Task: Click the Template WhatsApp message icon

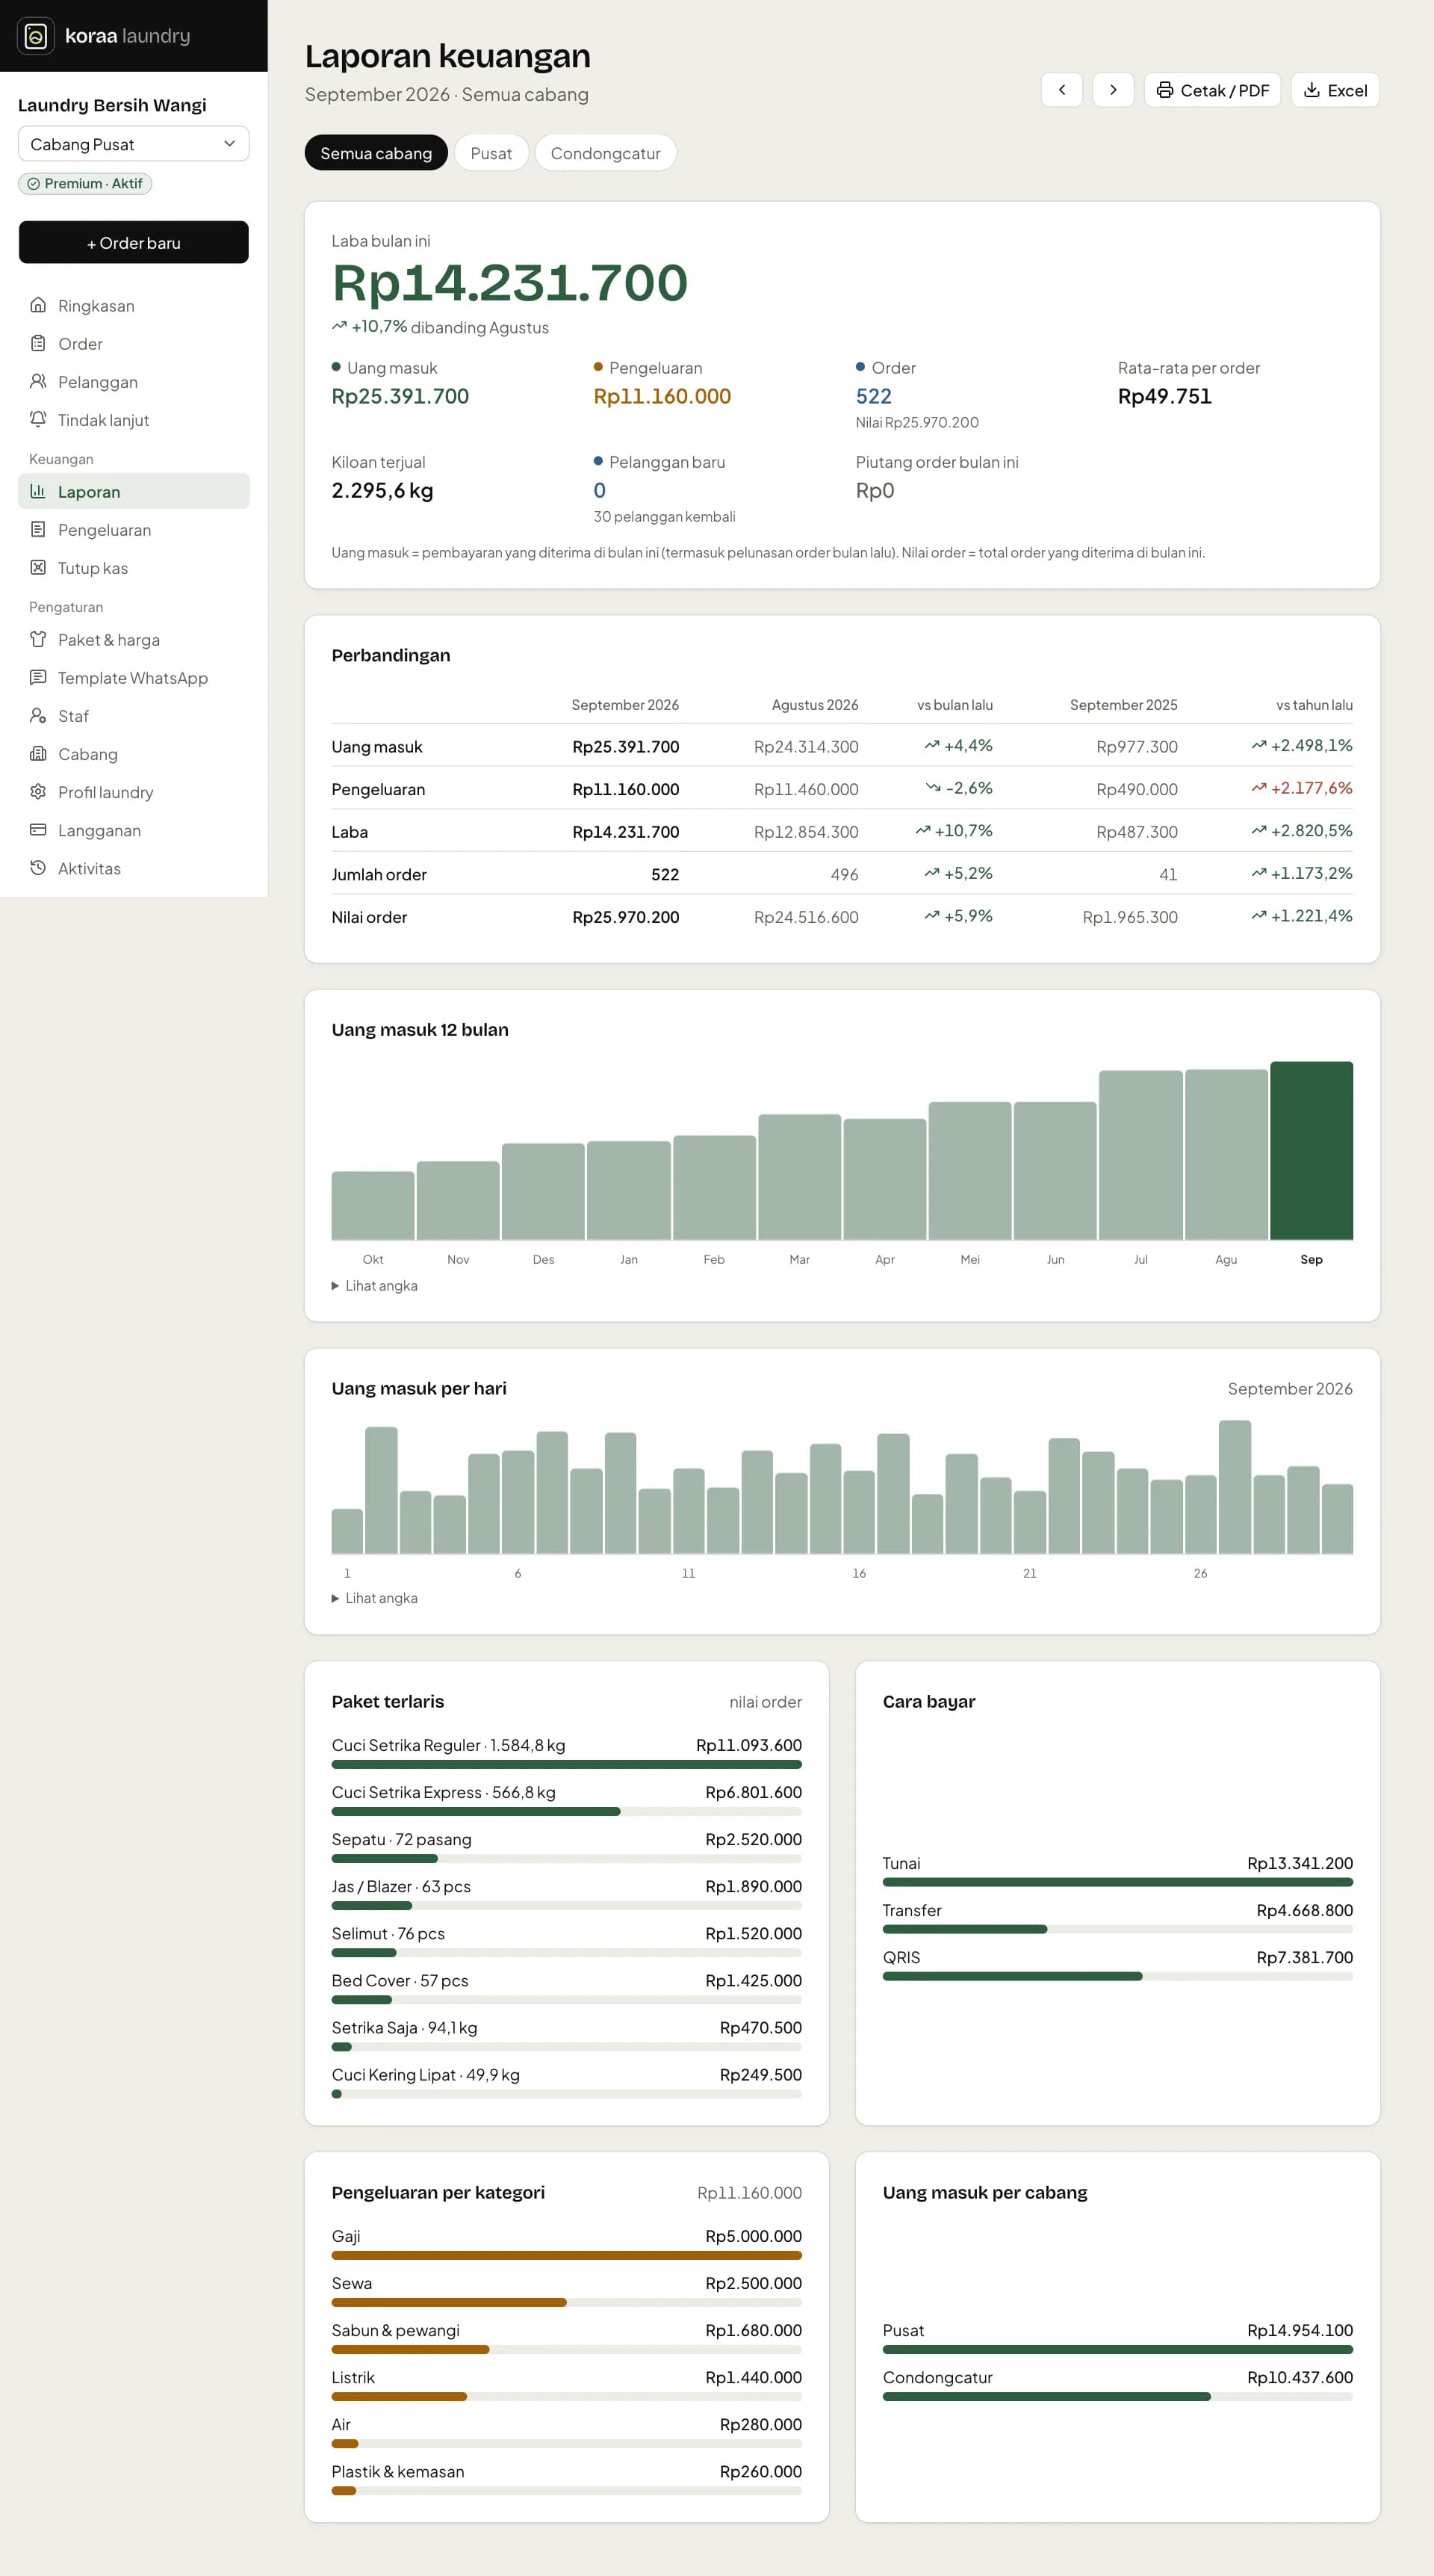Action: [x=38, y=677]
